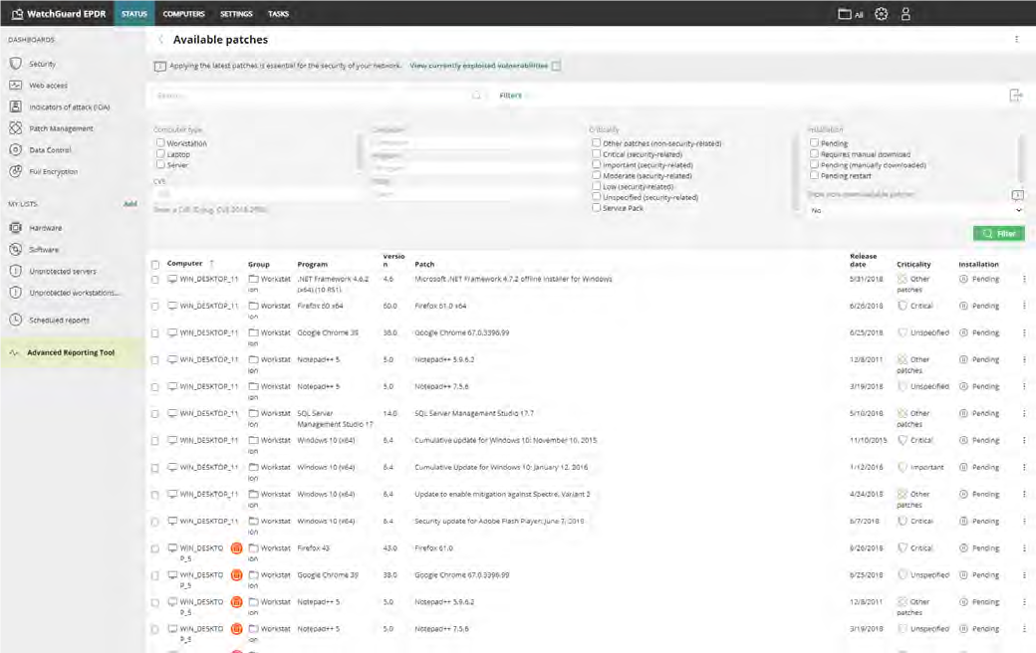The image size is (1036, 653).
Task: Enable the Service Pack criticality filter
Action: [596, 207]
